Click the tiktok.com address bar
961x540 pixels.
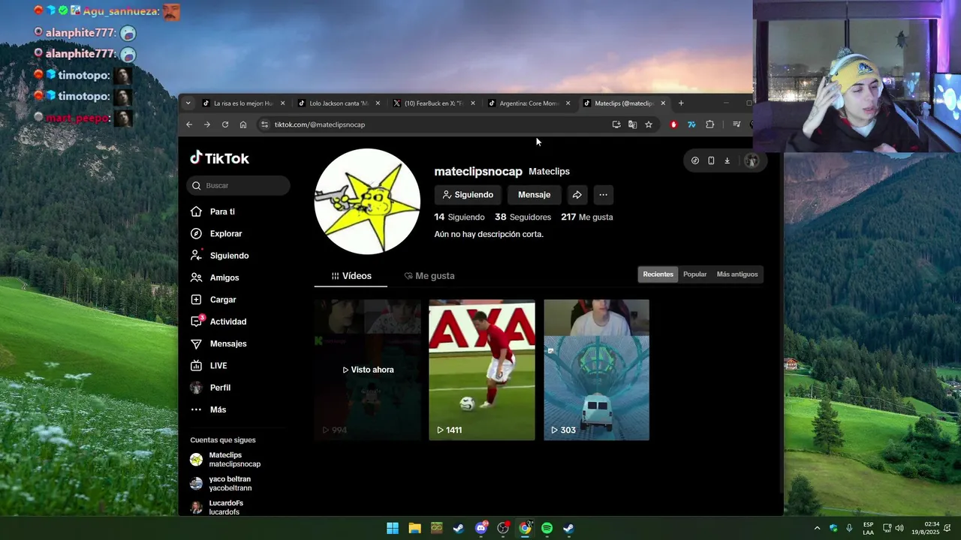pos(435,124)
